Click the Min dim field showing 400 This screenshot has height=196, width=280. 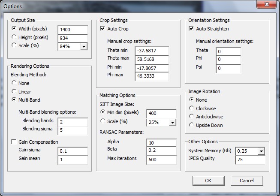(x=162, y=114)
